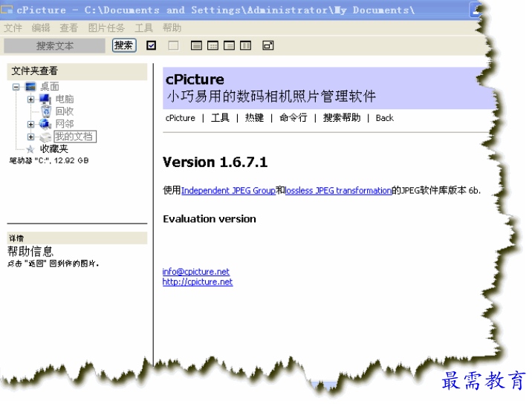Image resolution: width=532 pixels, height=404 pixels.
Task: Select 网邻 in the folder tree
Action: coord(65,124)
